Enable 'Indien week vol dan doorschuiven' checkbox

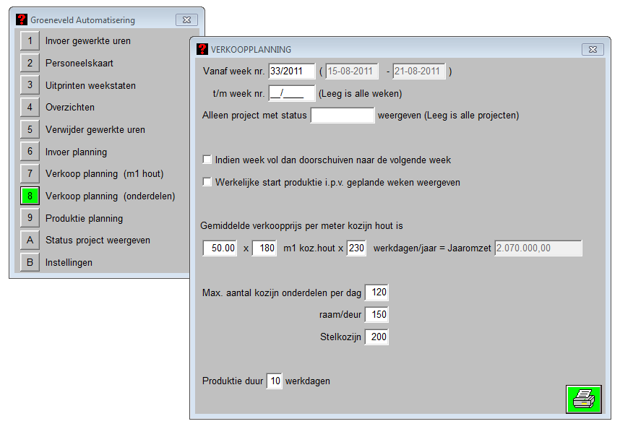click(208, 160)
